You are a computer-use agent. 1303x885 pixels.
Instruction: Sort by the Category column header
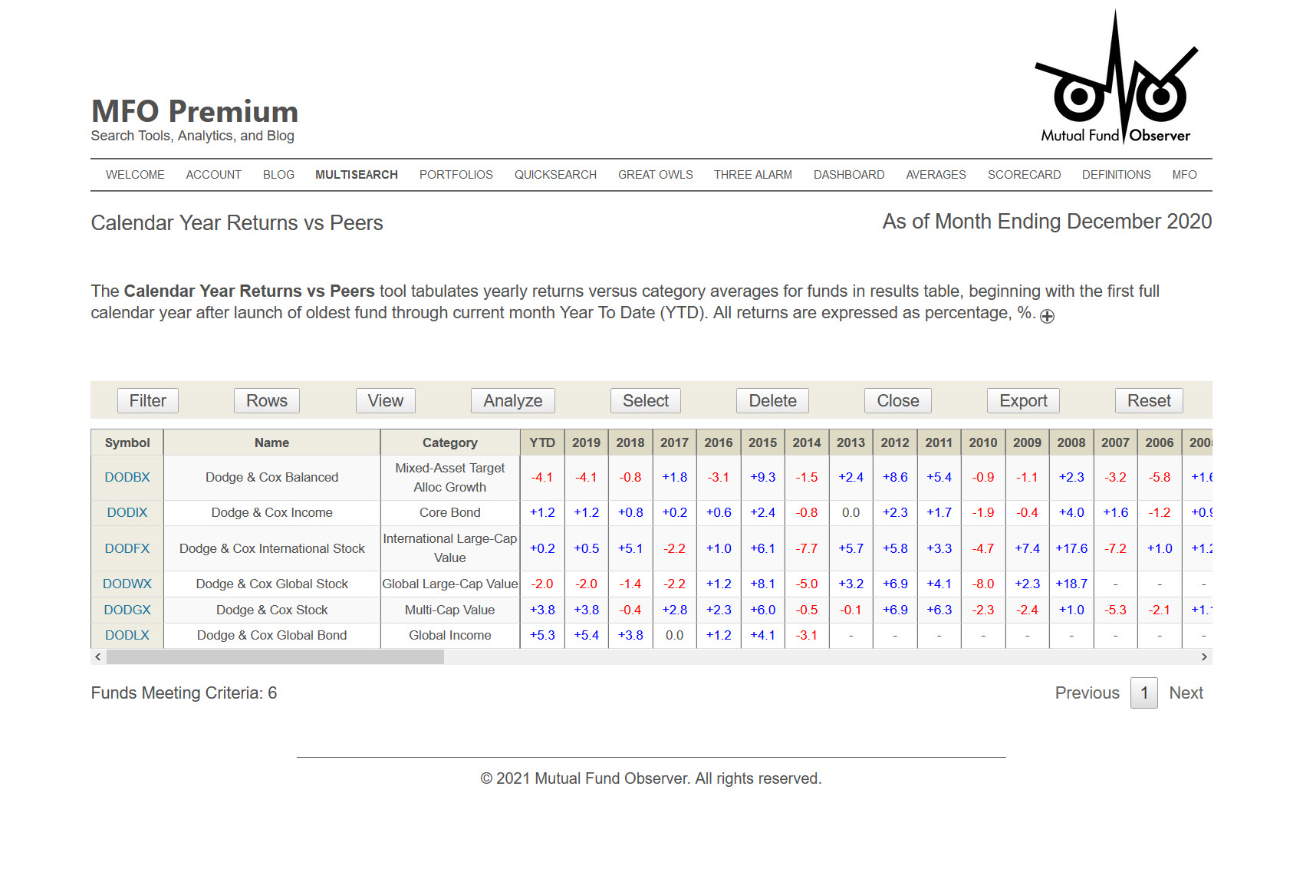pos(450,442)
